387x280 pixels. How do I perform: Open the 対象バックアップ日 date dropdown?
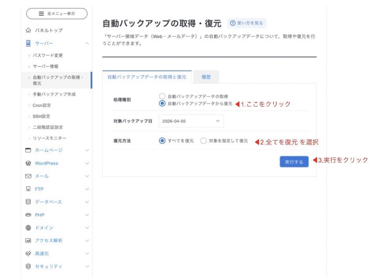pyautogui.click(x=191, y=121)
